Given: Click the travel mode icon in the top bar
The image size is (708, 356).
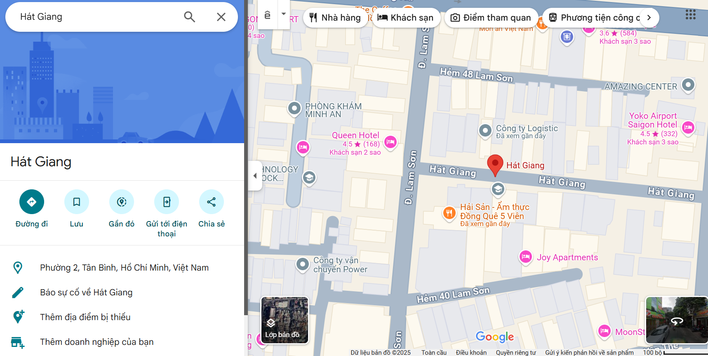Looking at the screenshot, I should 268,14.
